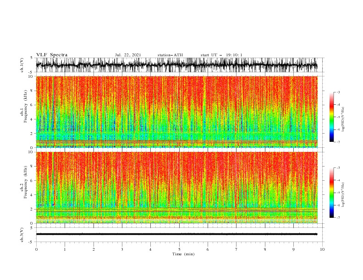Click tick label "1" on the time axis
The image size is (363, 280).
(65, 249)
